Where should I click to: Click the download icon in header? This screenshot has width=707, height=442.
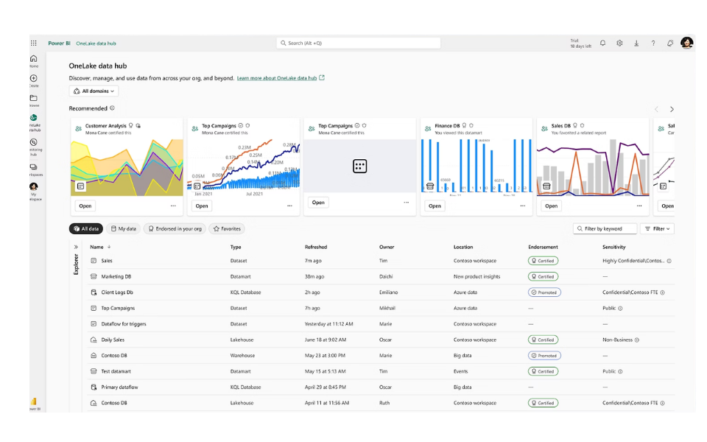coord(636,43)
